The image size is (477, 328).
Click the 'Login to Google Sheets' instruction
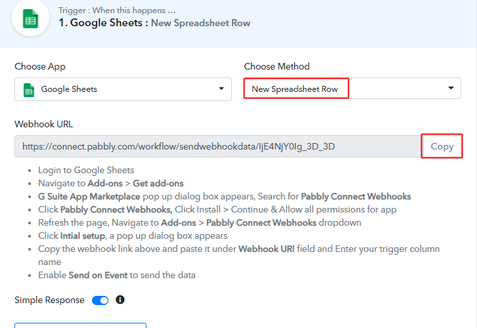point(86,170)
